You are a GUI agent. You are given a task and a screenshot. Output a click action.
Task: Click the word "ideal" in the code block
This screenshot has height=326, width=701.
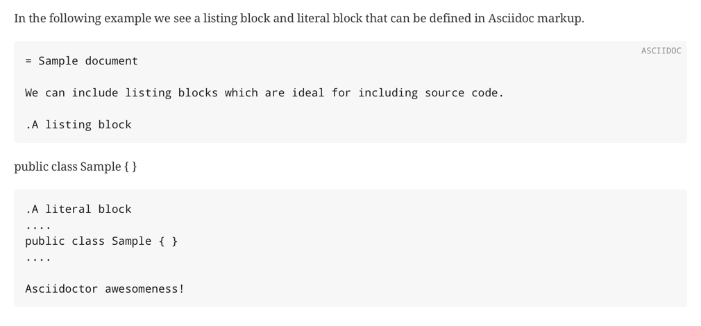click(307, 93)
